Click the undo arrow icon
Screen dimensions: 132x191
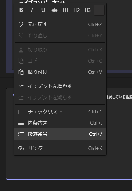click(21, 24)
